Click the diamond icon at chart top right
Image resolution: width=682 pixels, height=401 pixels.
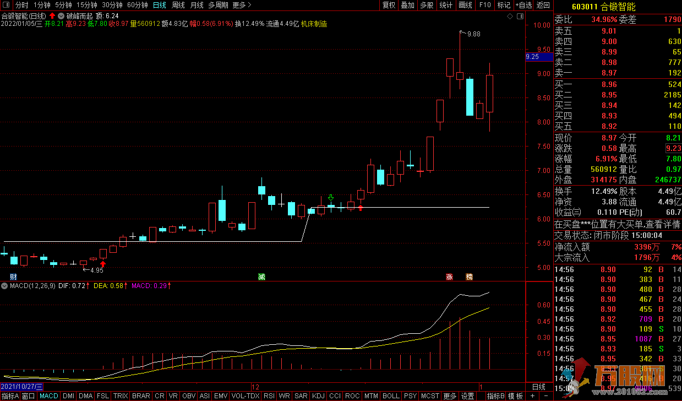pos(509,16)
